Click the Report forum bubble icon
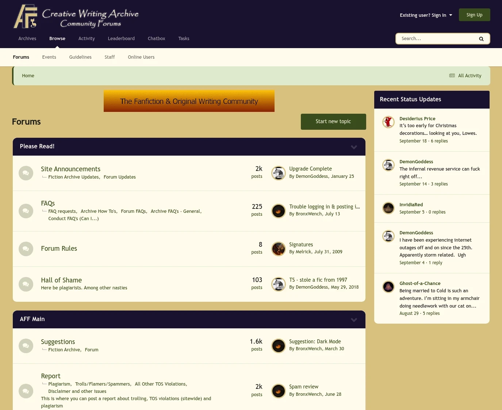 click(26, 391)
